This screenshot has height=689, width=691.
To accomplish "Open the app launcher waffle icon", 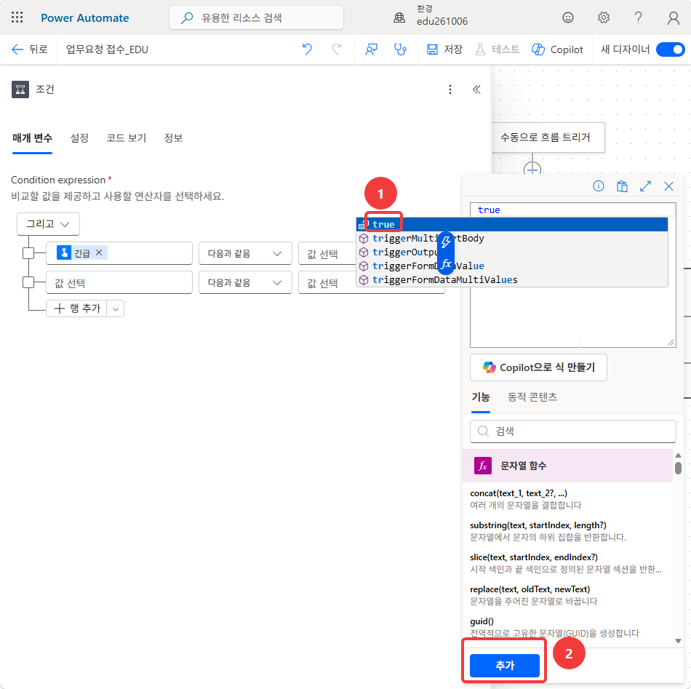I will (17, 17).
